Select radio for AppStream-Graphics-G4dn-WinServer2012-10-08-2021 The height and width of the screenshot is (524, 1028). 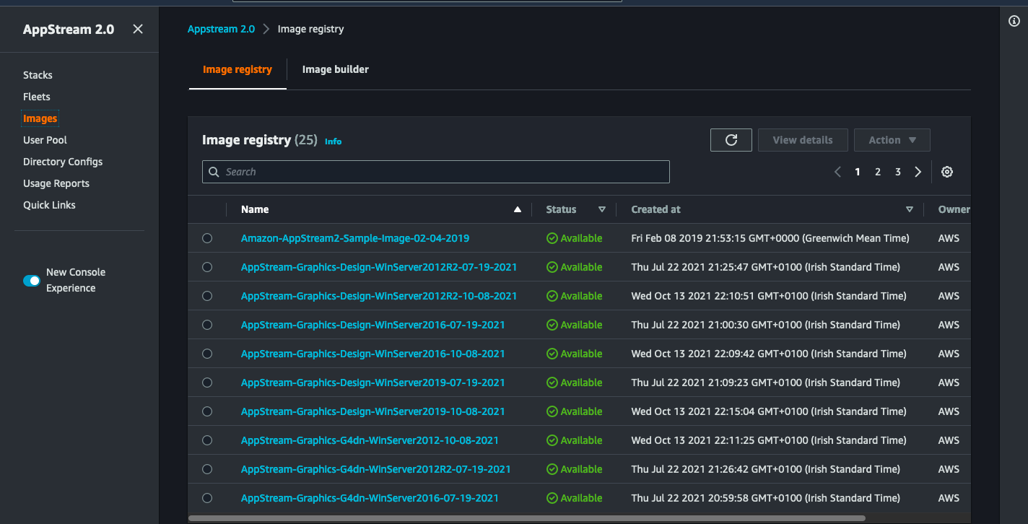point(207,440)
